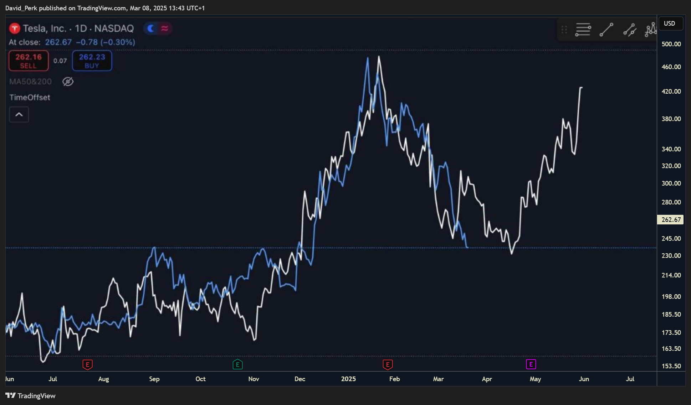This screenshot has width=691, height=405.
Task: Click the 380.00 price axis label
Action: [x=671, y=119]
